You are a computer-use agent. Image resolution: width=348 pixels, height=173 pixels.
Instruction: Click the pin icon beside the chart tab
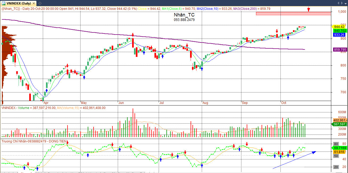[40, 3]
